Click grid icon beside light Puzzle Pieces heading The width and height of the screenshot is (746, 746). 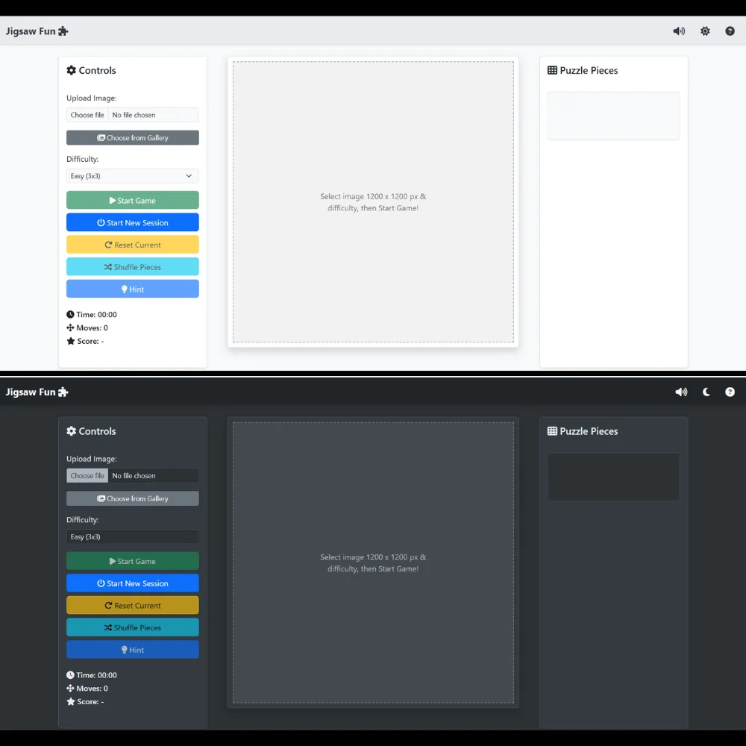pyautogui.click(x=552, y=70)
